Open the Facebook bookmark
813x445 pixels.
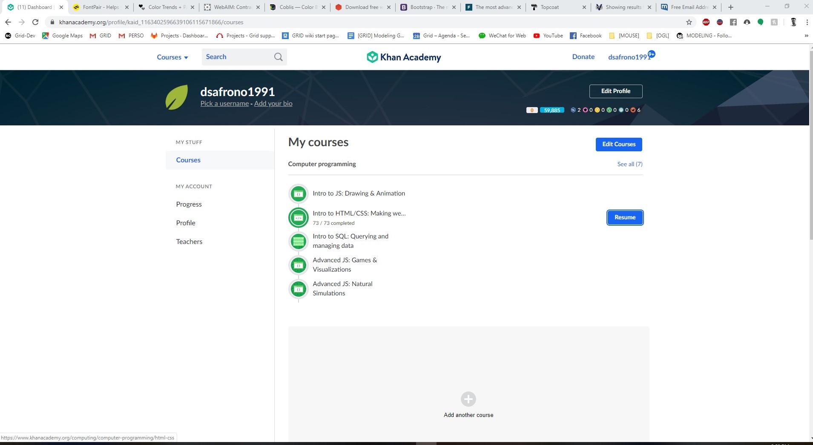click(586, 36)
